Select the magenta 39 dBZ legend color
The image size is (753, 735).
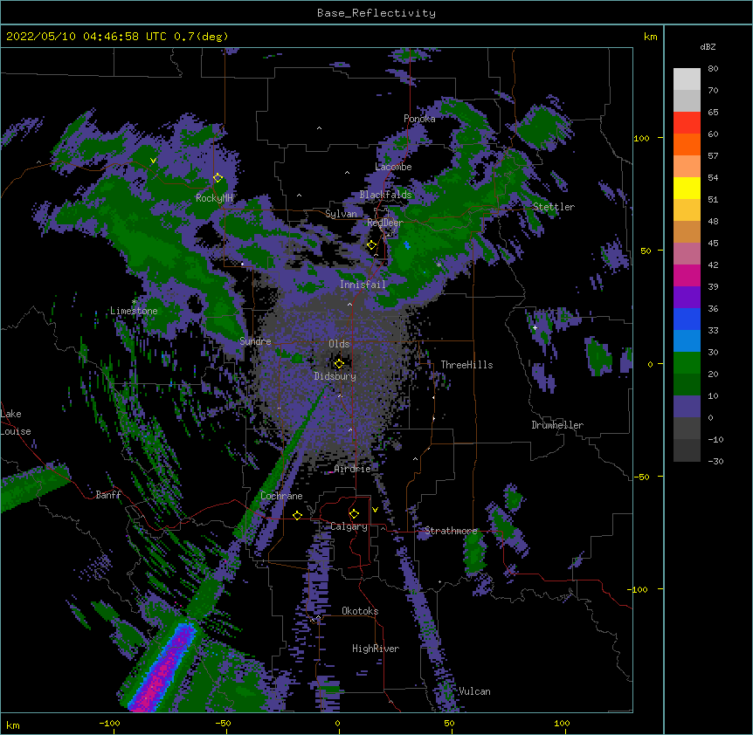[x=687, y=275]
